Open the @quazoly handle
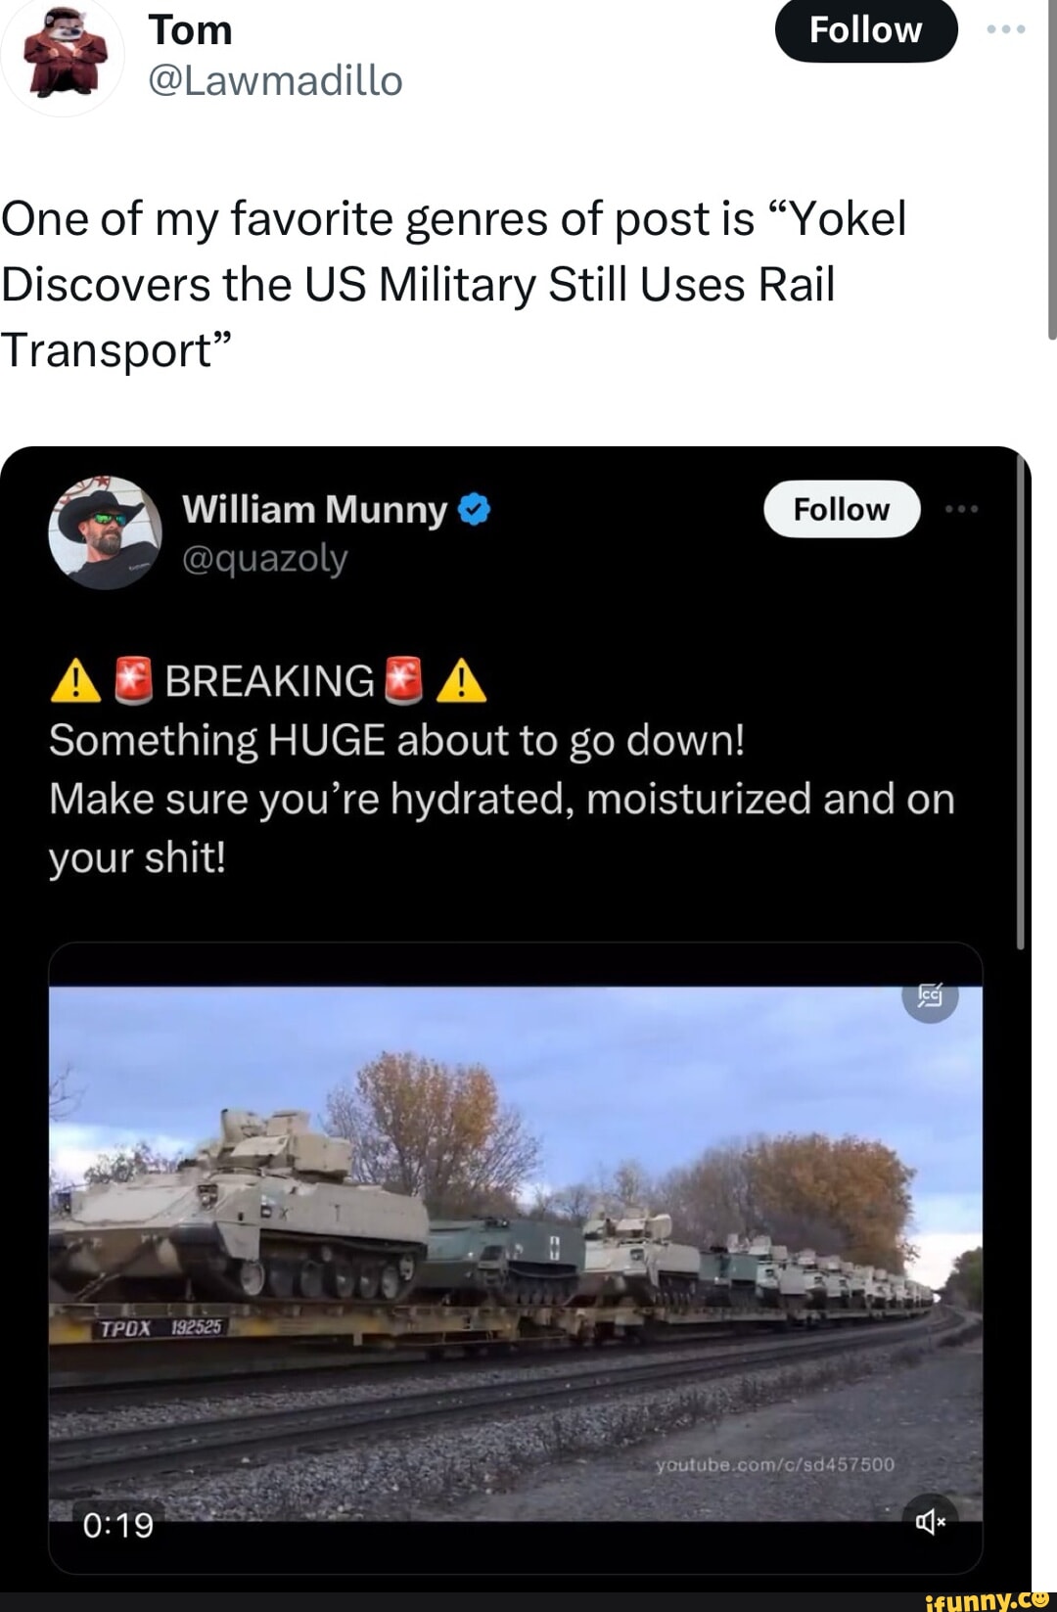The image size is (1057, 1612). (264, 559)
